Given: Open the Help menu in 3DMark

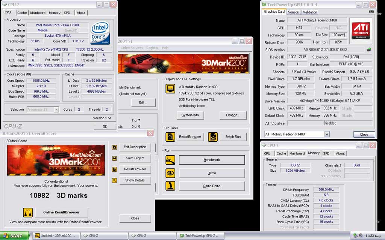Looking at the screenshot, I should point(165,48).
